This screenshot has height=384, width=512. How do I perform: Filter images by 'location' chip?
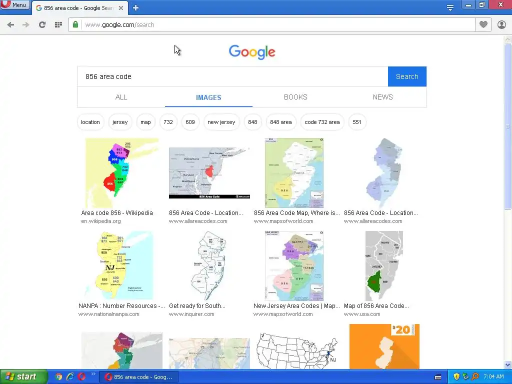point(90,122)
